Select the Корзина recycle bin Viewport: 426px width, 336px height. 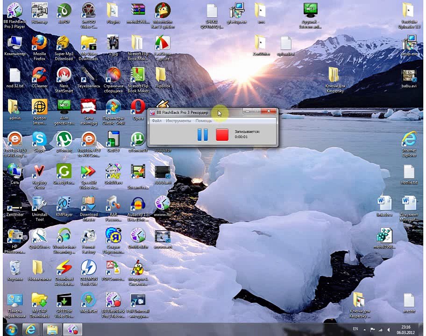(14, 271)
